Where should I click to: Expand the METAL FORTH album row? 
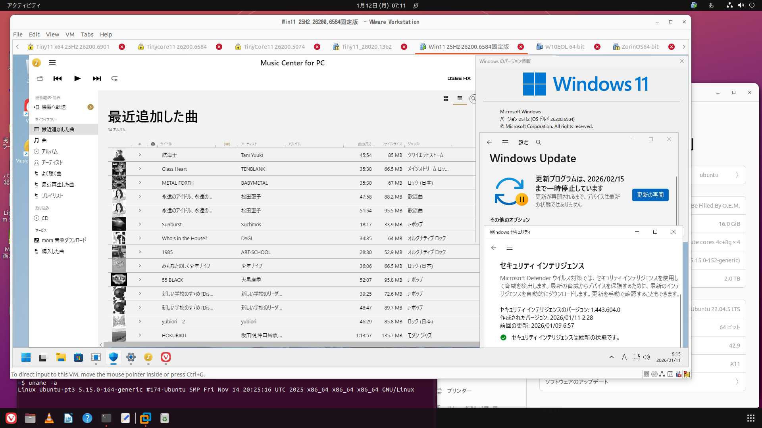(140, 183)
